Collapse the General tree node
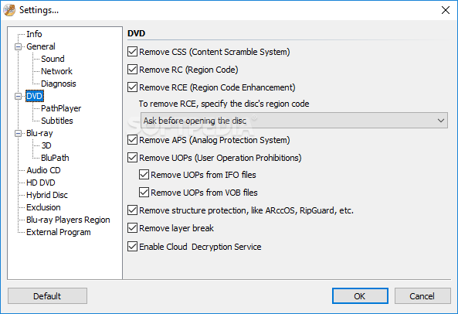Viewport: 458px width, 314px height. click(18, 46)
